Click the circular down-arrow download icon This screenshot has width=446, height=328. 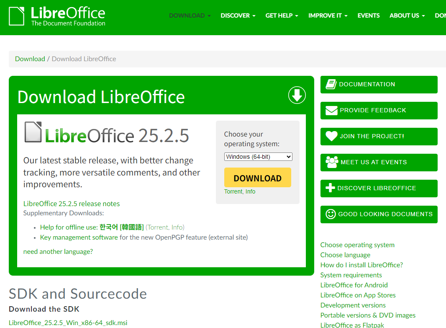[x=297, y=95]
